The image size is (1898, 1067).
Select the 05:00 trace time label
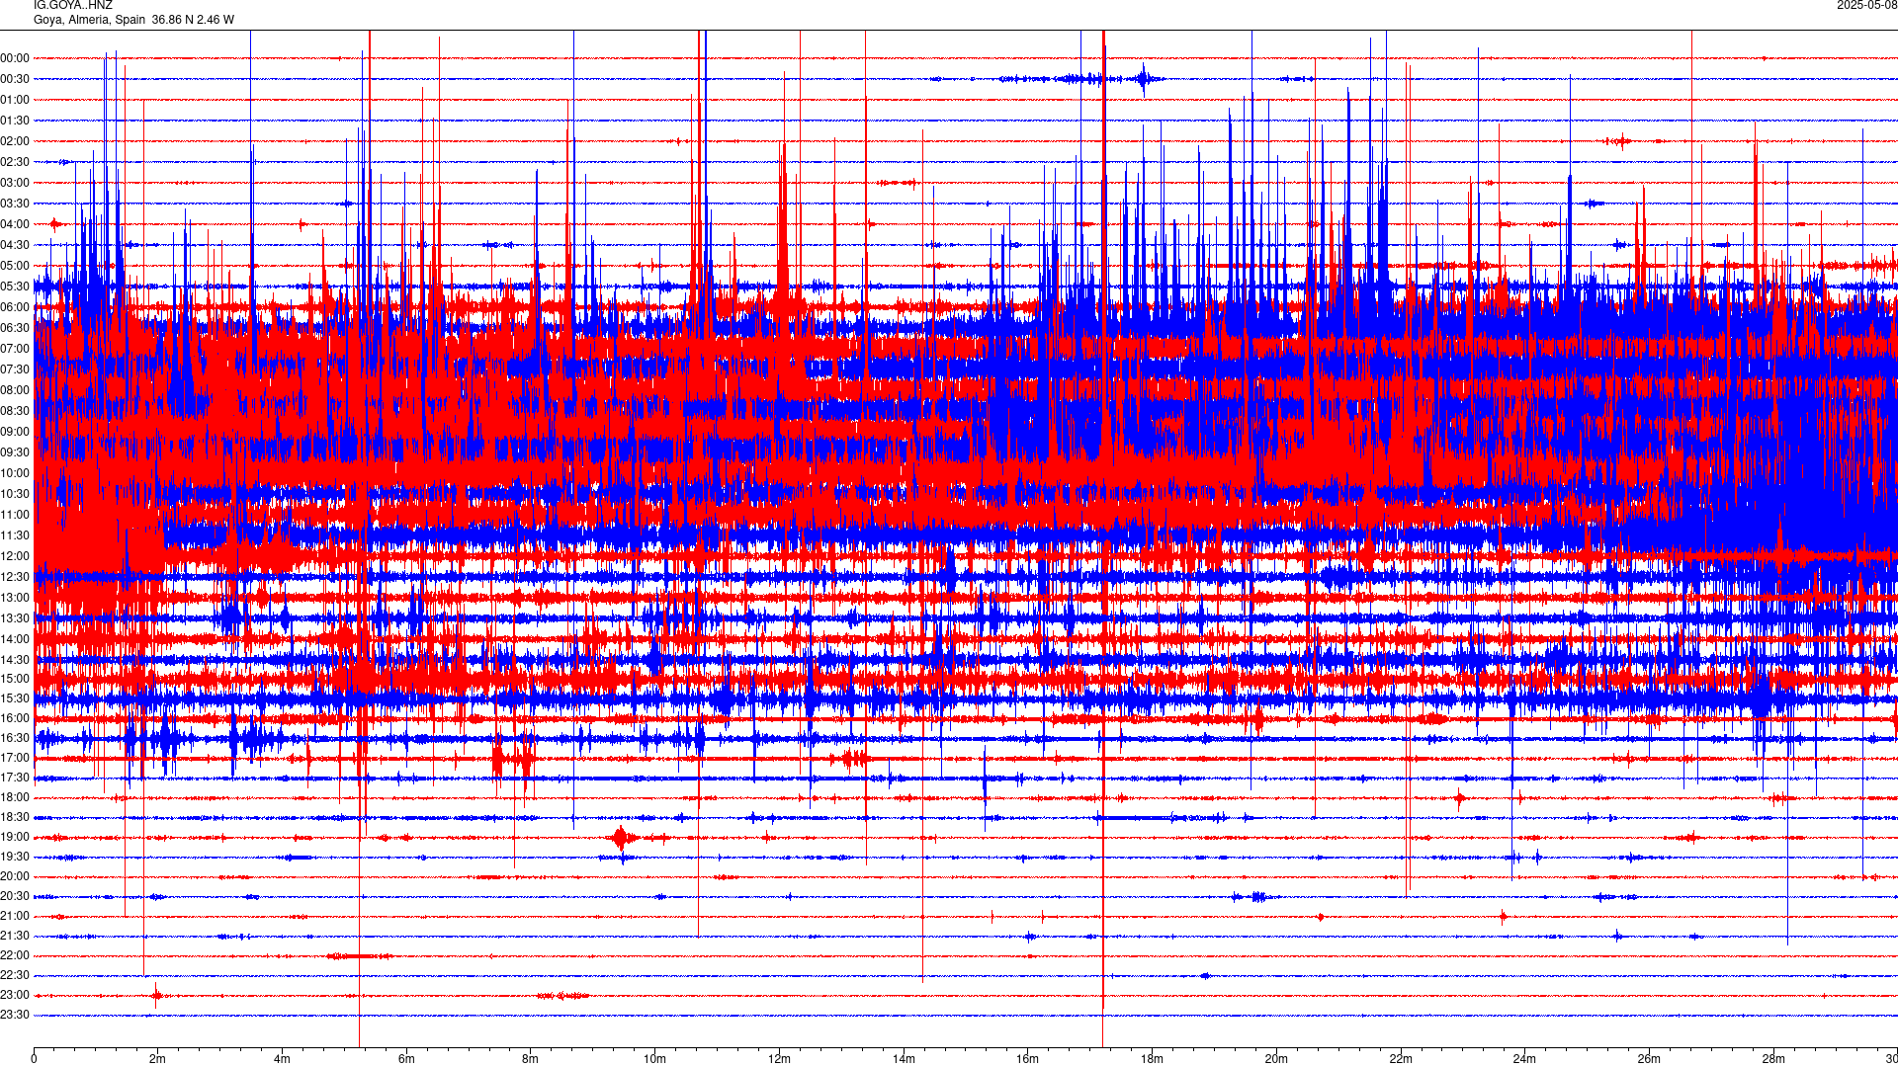[15, 266]
